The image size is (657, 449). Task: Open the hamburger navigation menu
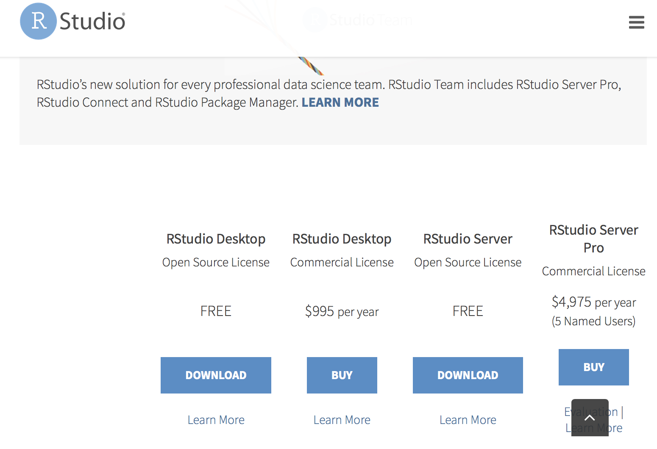[x=636, y=22]
